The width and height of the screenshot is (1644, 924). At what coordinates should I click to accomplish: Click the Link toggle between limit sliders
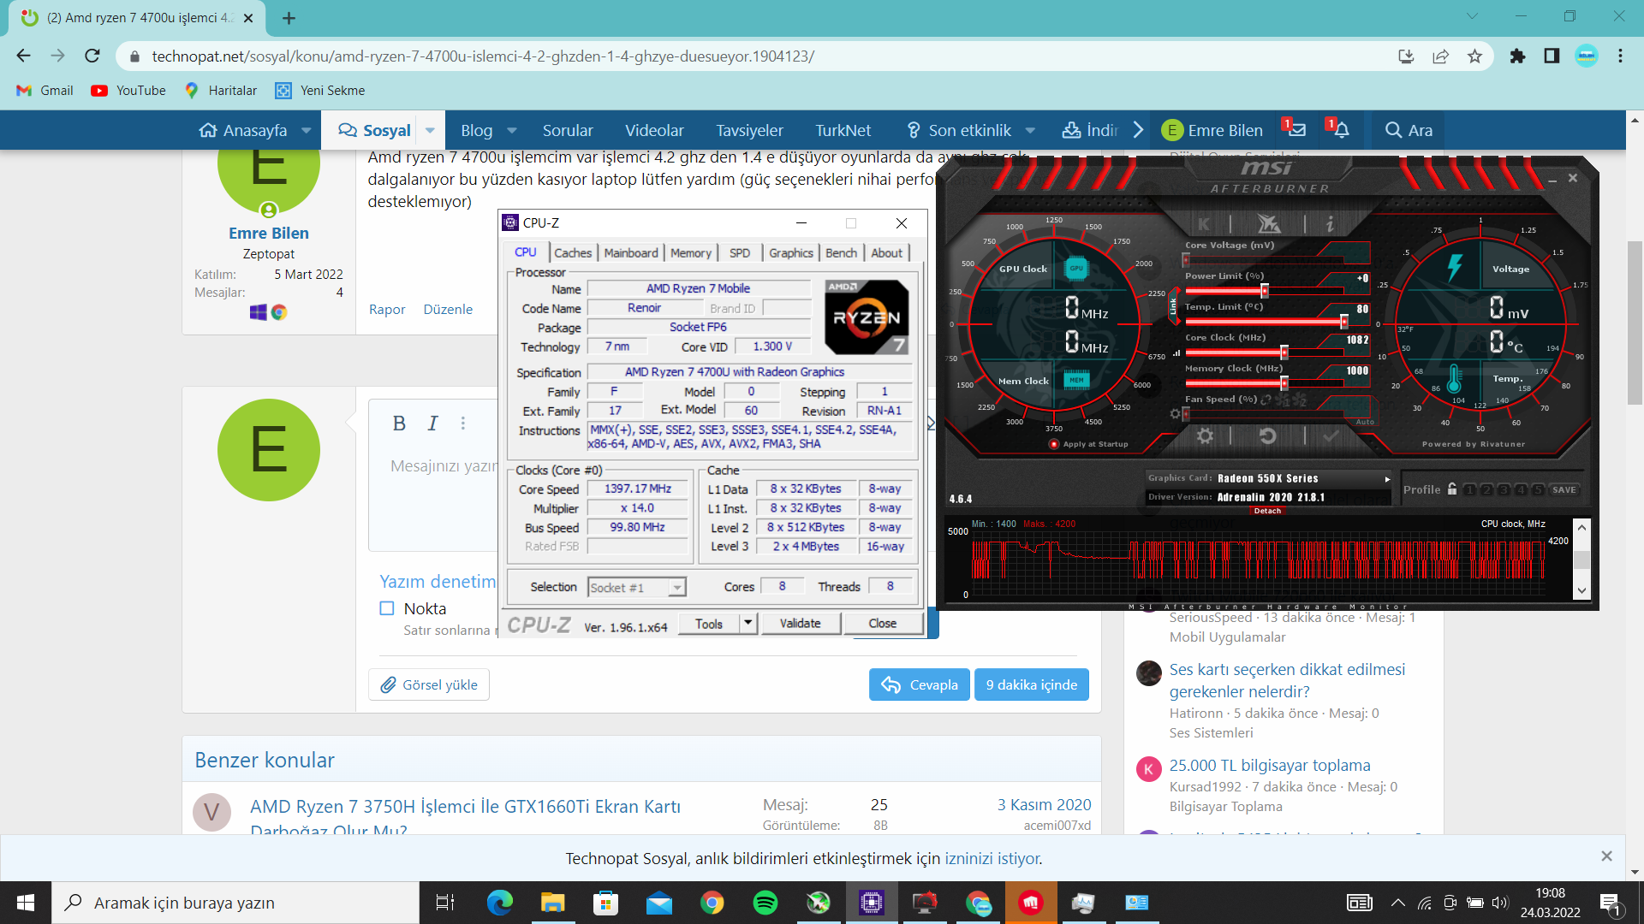pos(1173,307)
